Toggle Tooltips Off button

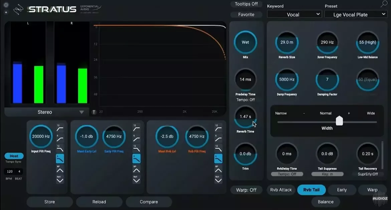(246, 4)
